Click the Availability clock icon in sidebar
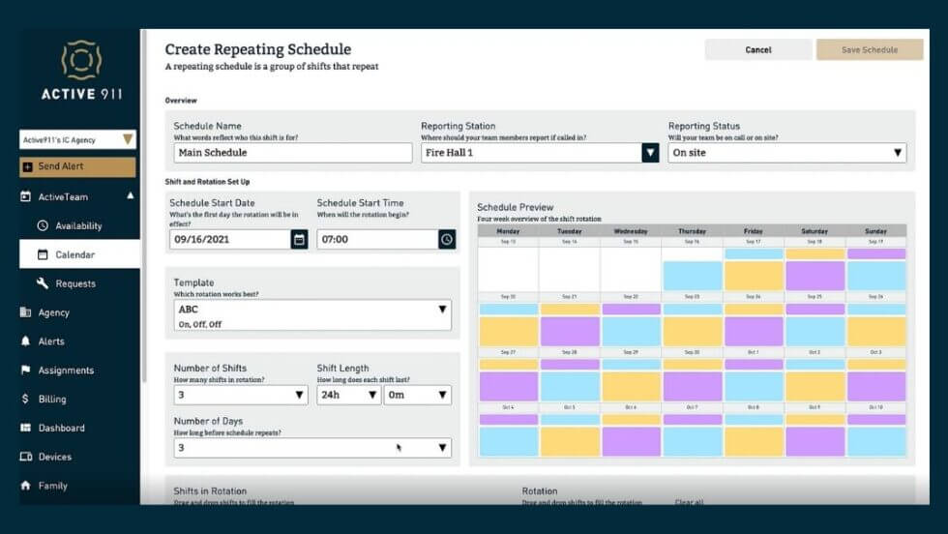 pos(43,226)
